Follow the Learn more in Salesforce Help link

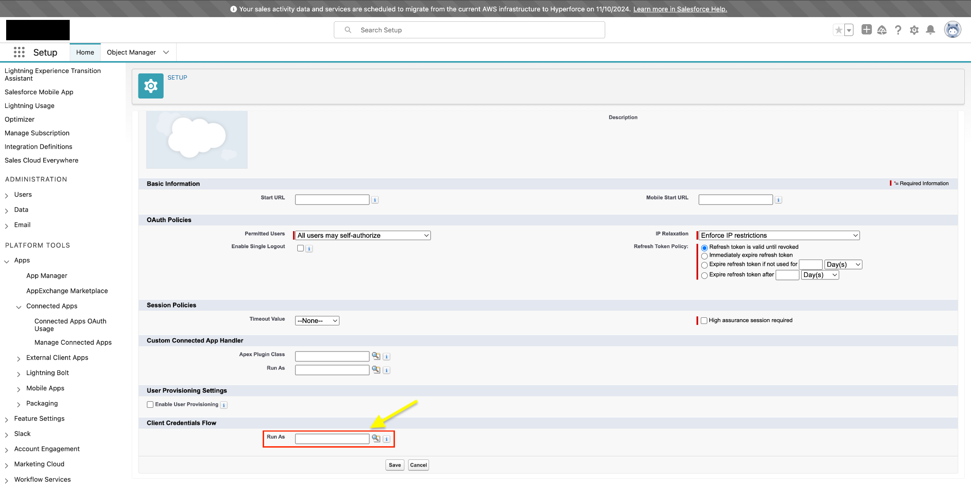tap(680, 9)
